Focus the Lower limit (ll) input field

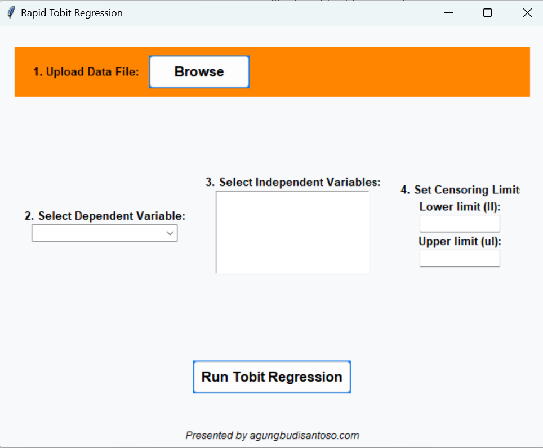(460, 223)
